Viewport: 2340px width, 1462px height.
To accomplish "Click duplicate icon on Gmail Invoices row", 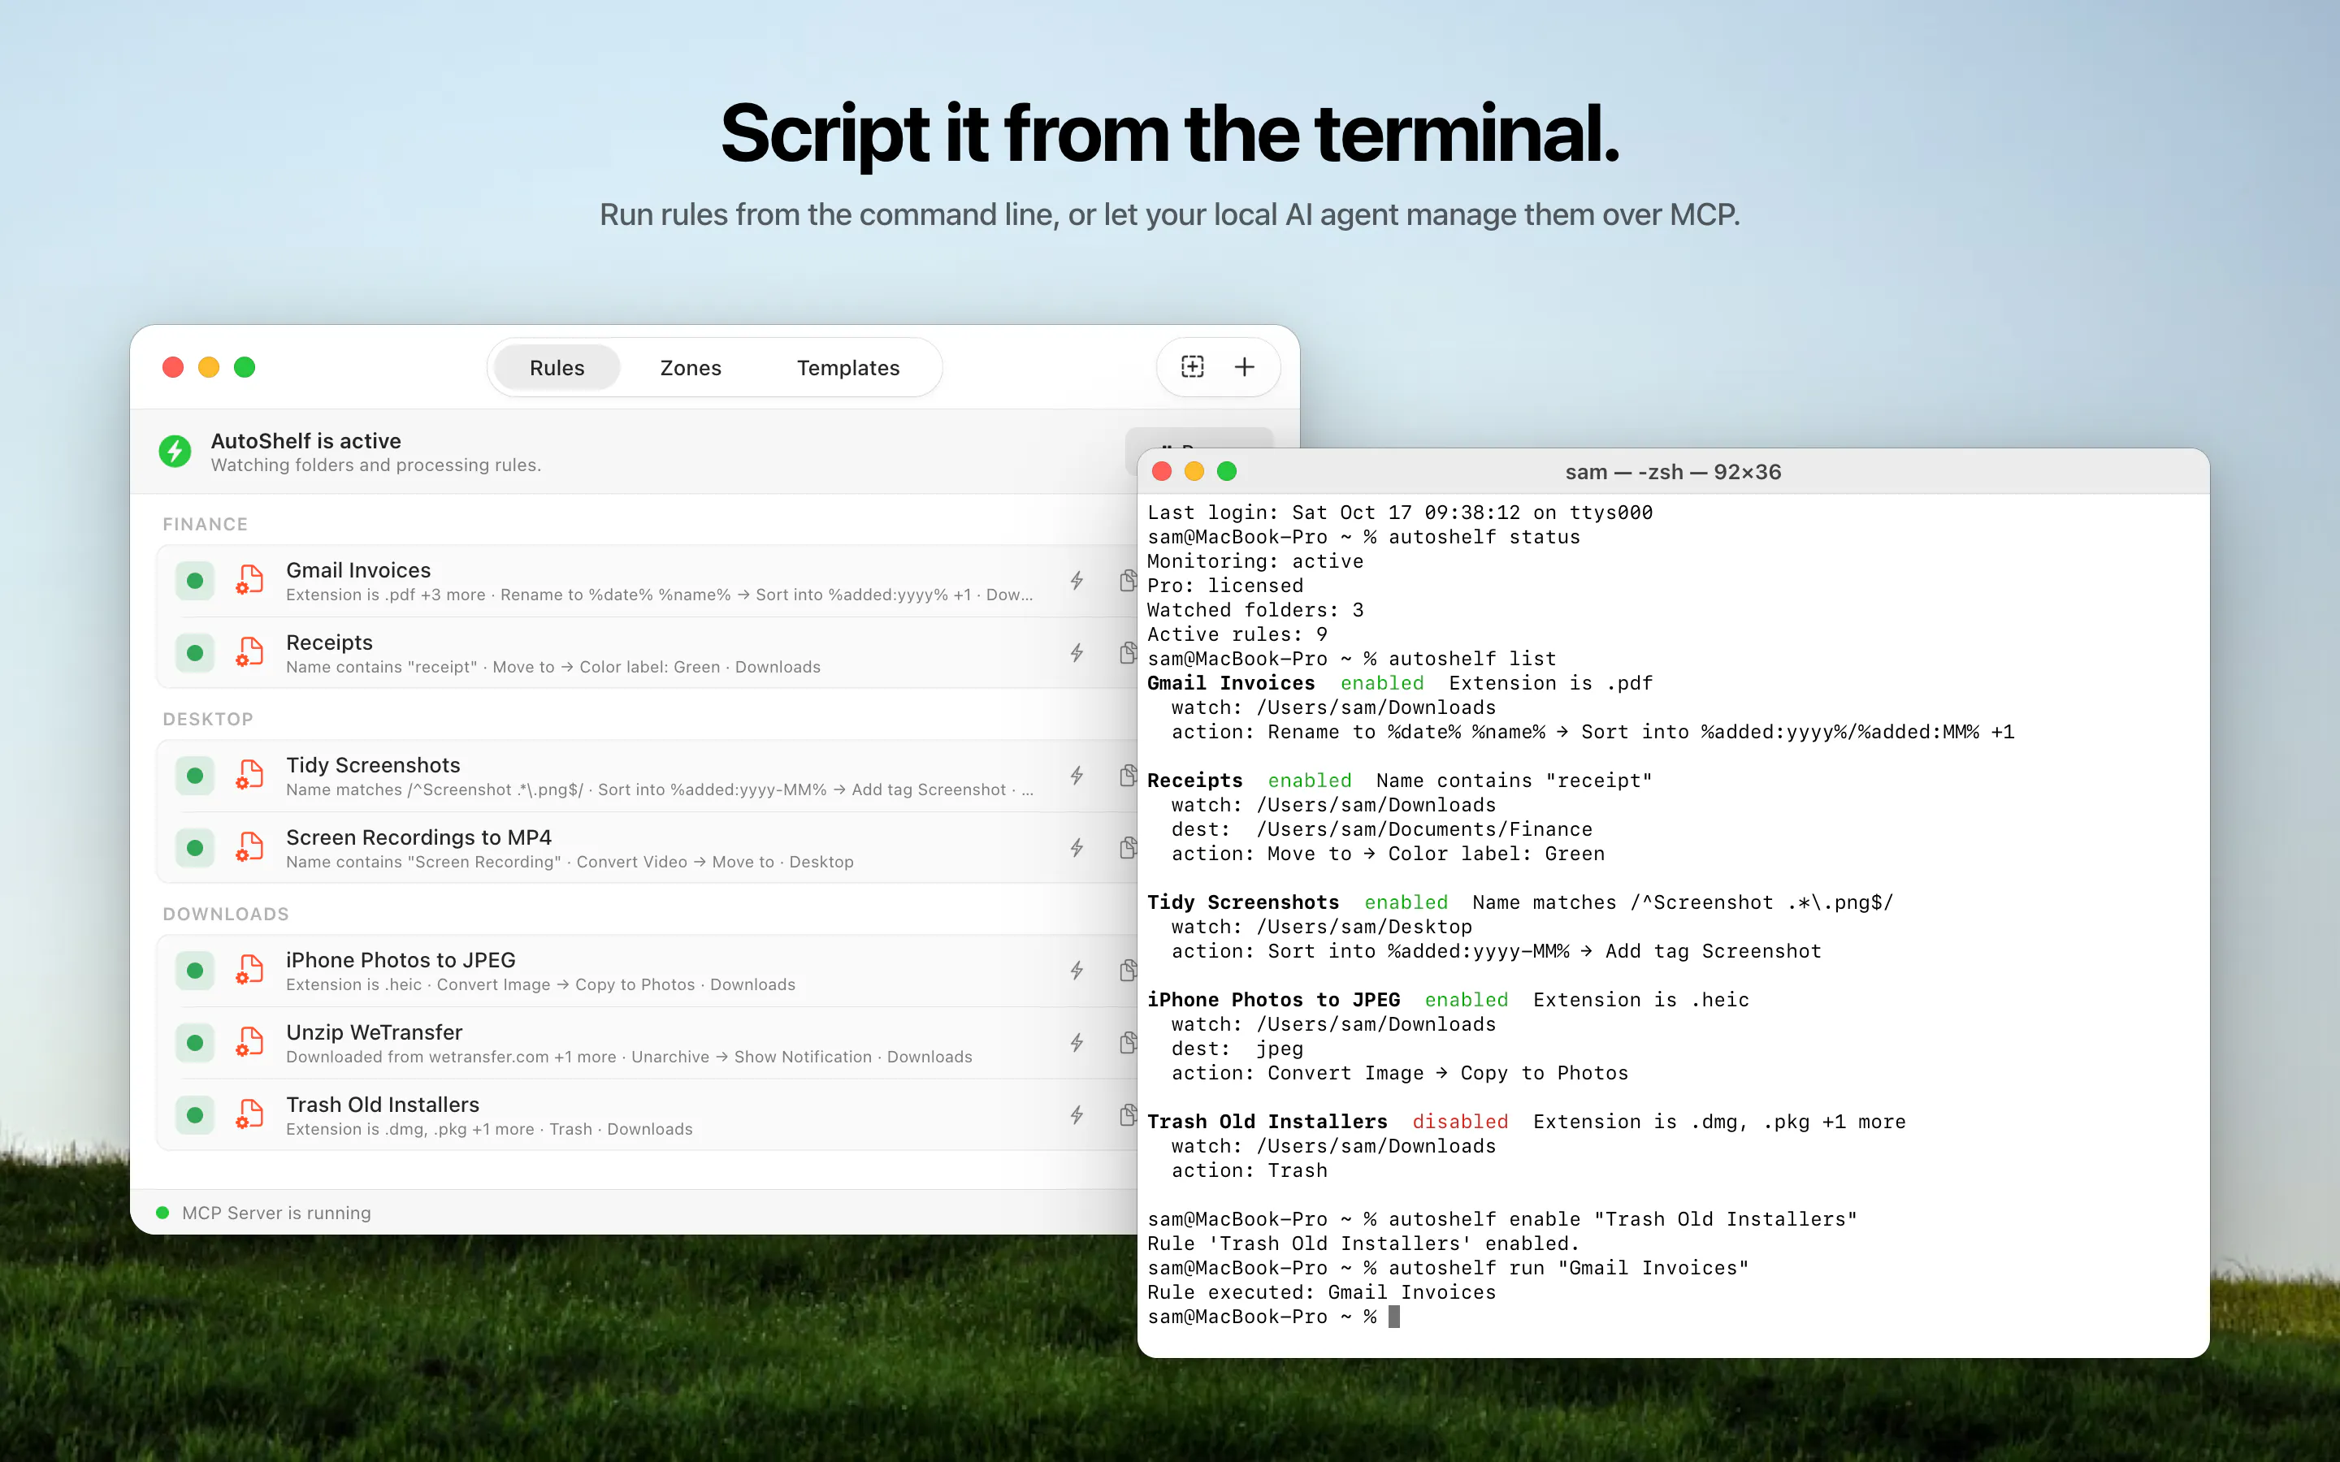I will 1128,581.
